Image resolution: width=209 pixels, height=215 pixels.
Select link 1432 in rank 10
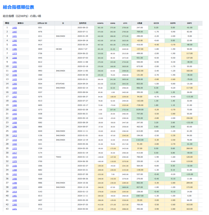click(x=15, y=66)
